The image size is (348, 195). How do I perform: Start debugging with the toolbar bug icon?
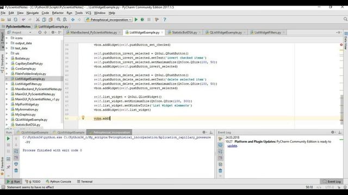coord(142,19)
